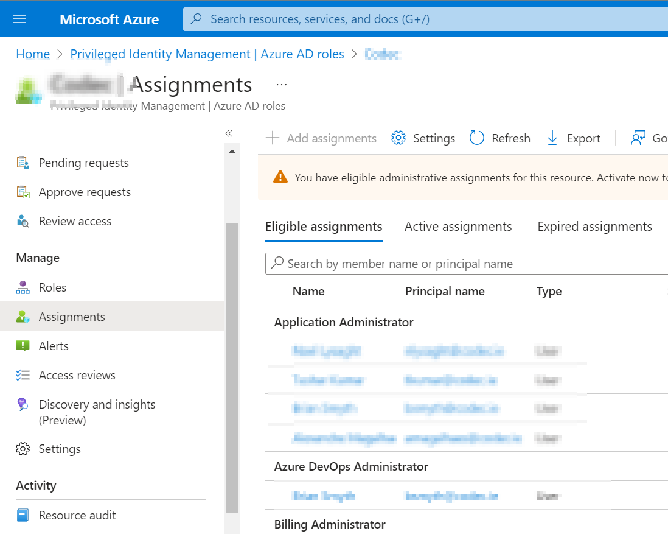The width and height of the screenshot is (668, 534).
Task: Switch to Expired assignments tab
Action: [595, 227]
